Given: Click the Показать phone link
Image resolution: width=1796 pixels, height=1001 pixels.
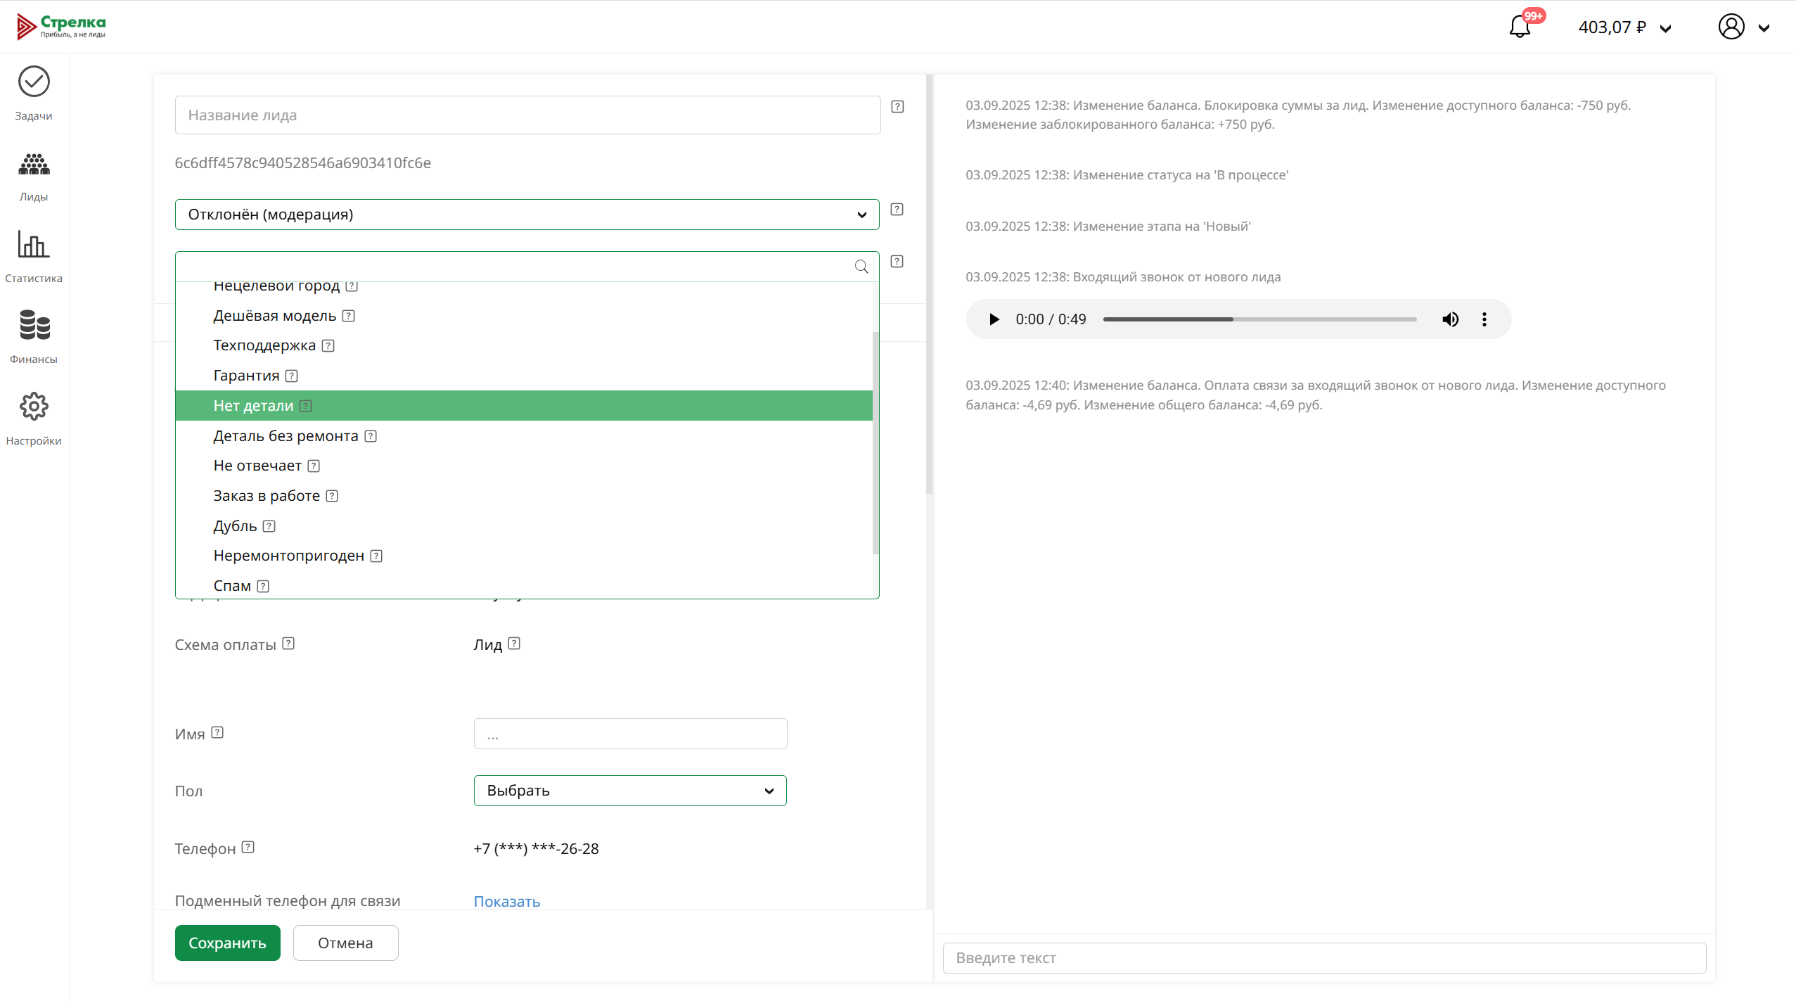Looking at the screenshot, I should click(x=506, y=901).
